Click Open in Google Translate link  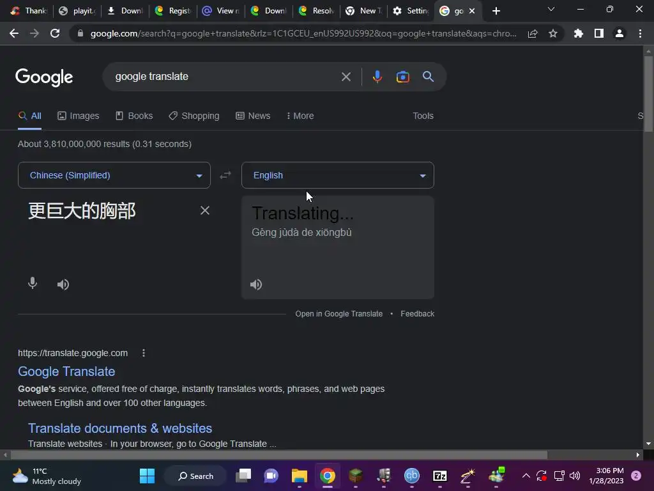[x=338, y=313]
